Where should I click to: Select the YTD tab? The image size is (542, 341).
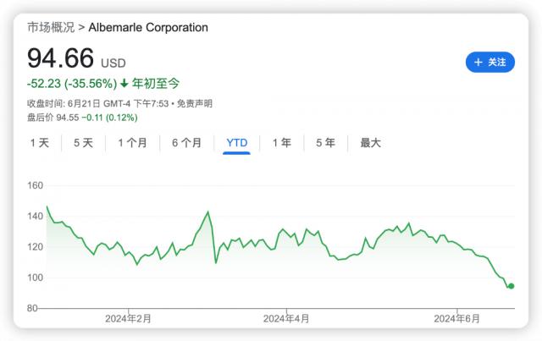237,143
